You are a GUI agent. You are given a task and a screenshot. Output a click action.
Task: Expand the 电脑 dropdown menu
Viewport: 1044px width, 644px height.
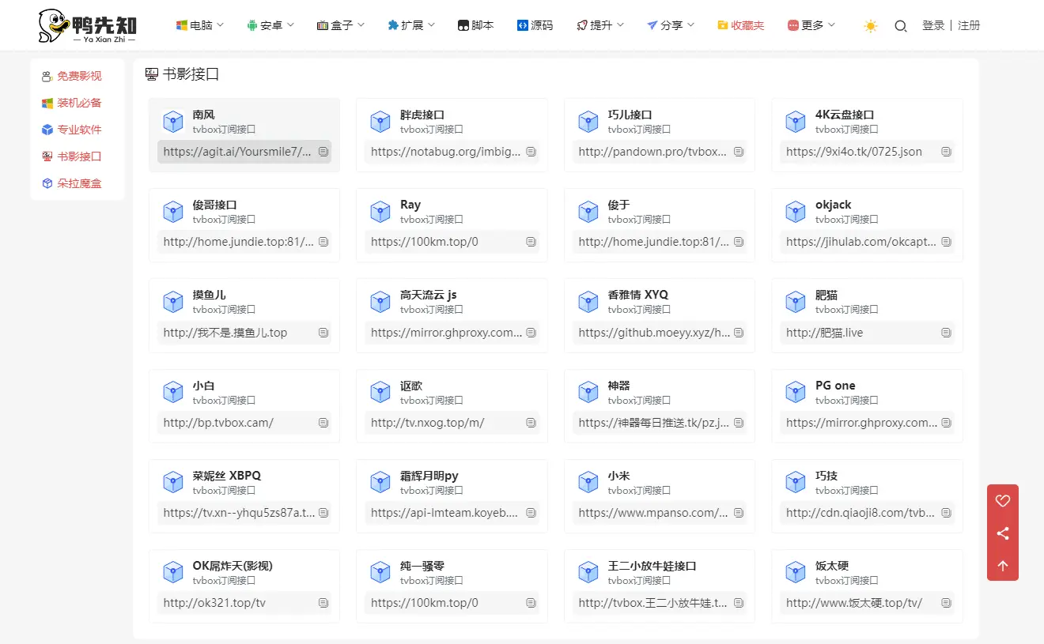tap(200, 25)
